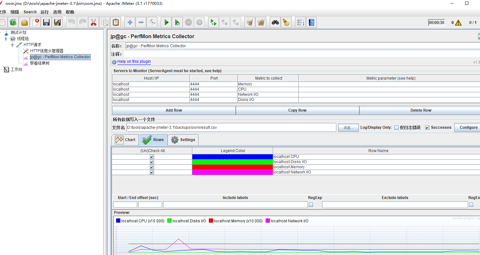Click the yellow warning triangle icon

(458, 23)
